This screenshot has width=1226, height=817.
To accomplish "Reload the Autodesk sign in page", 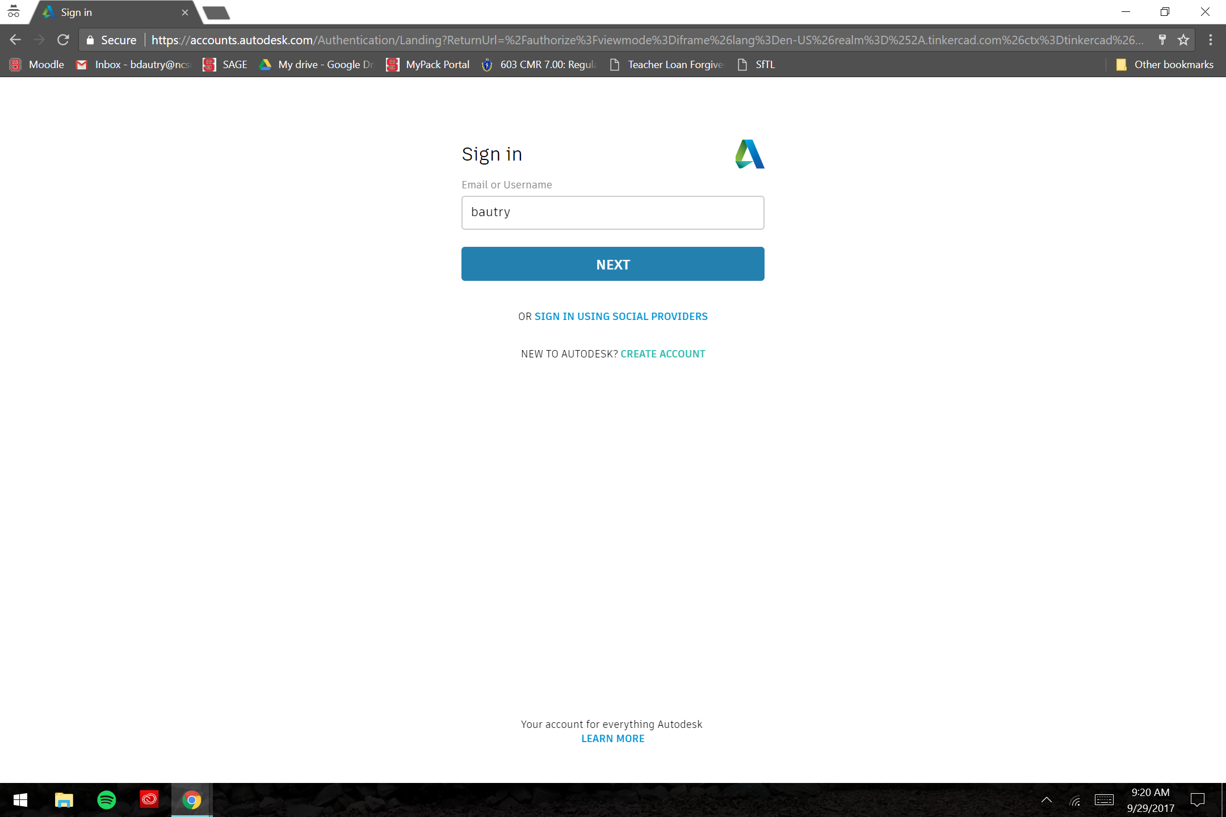I will click(63, 40).
